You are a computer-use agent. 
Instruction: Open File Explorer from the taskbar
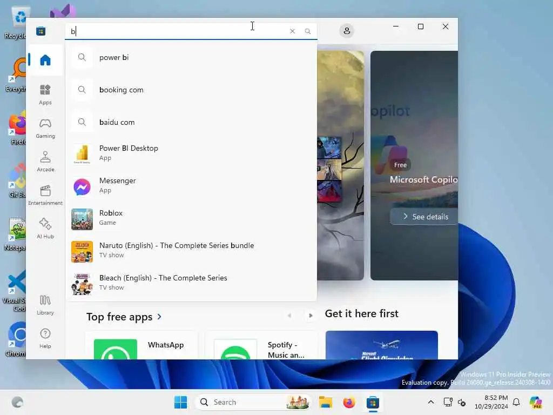[x=326, y=402]
